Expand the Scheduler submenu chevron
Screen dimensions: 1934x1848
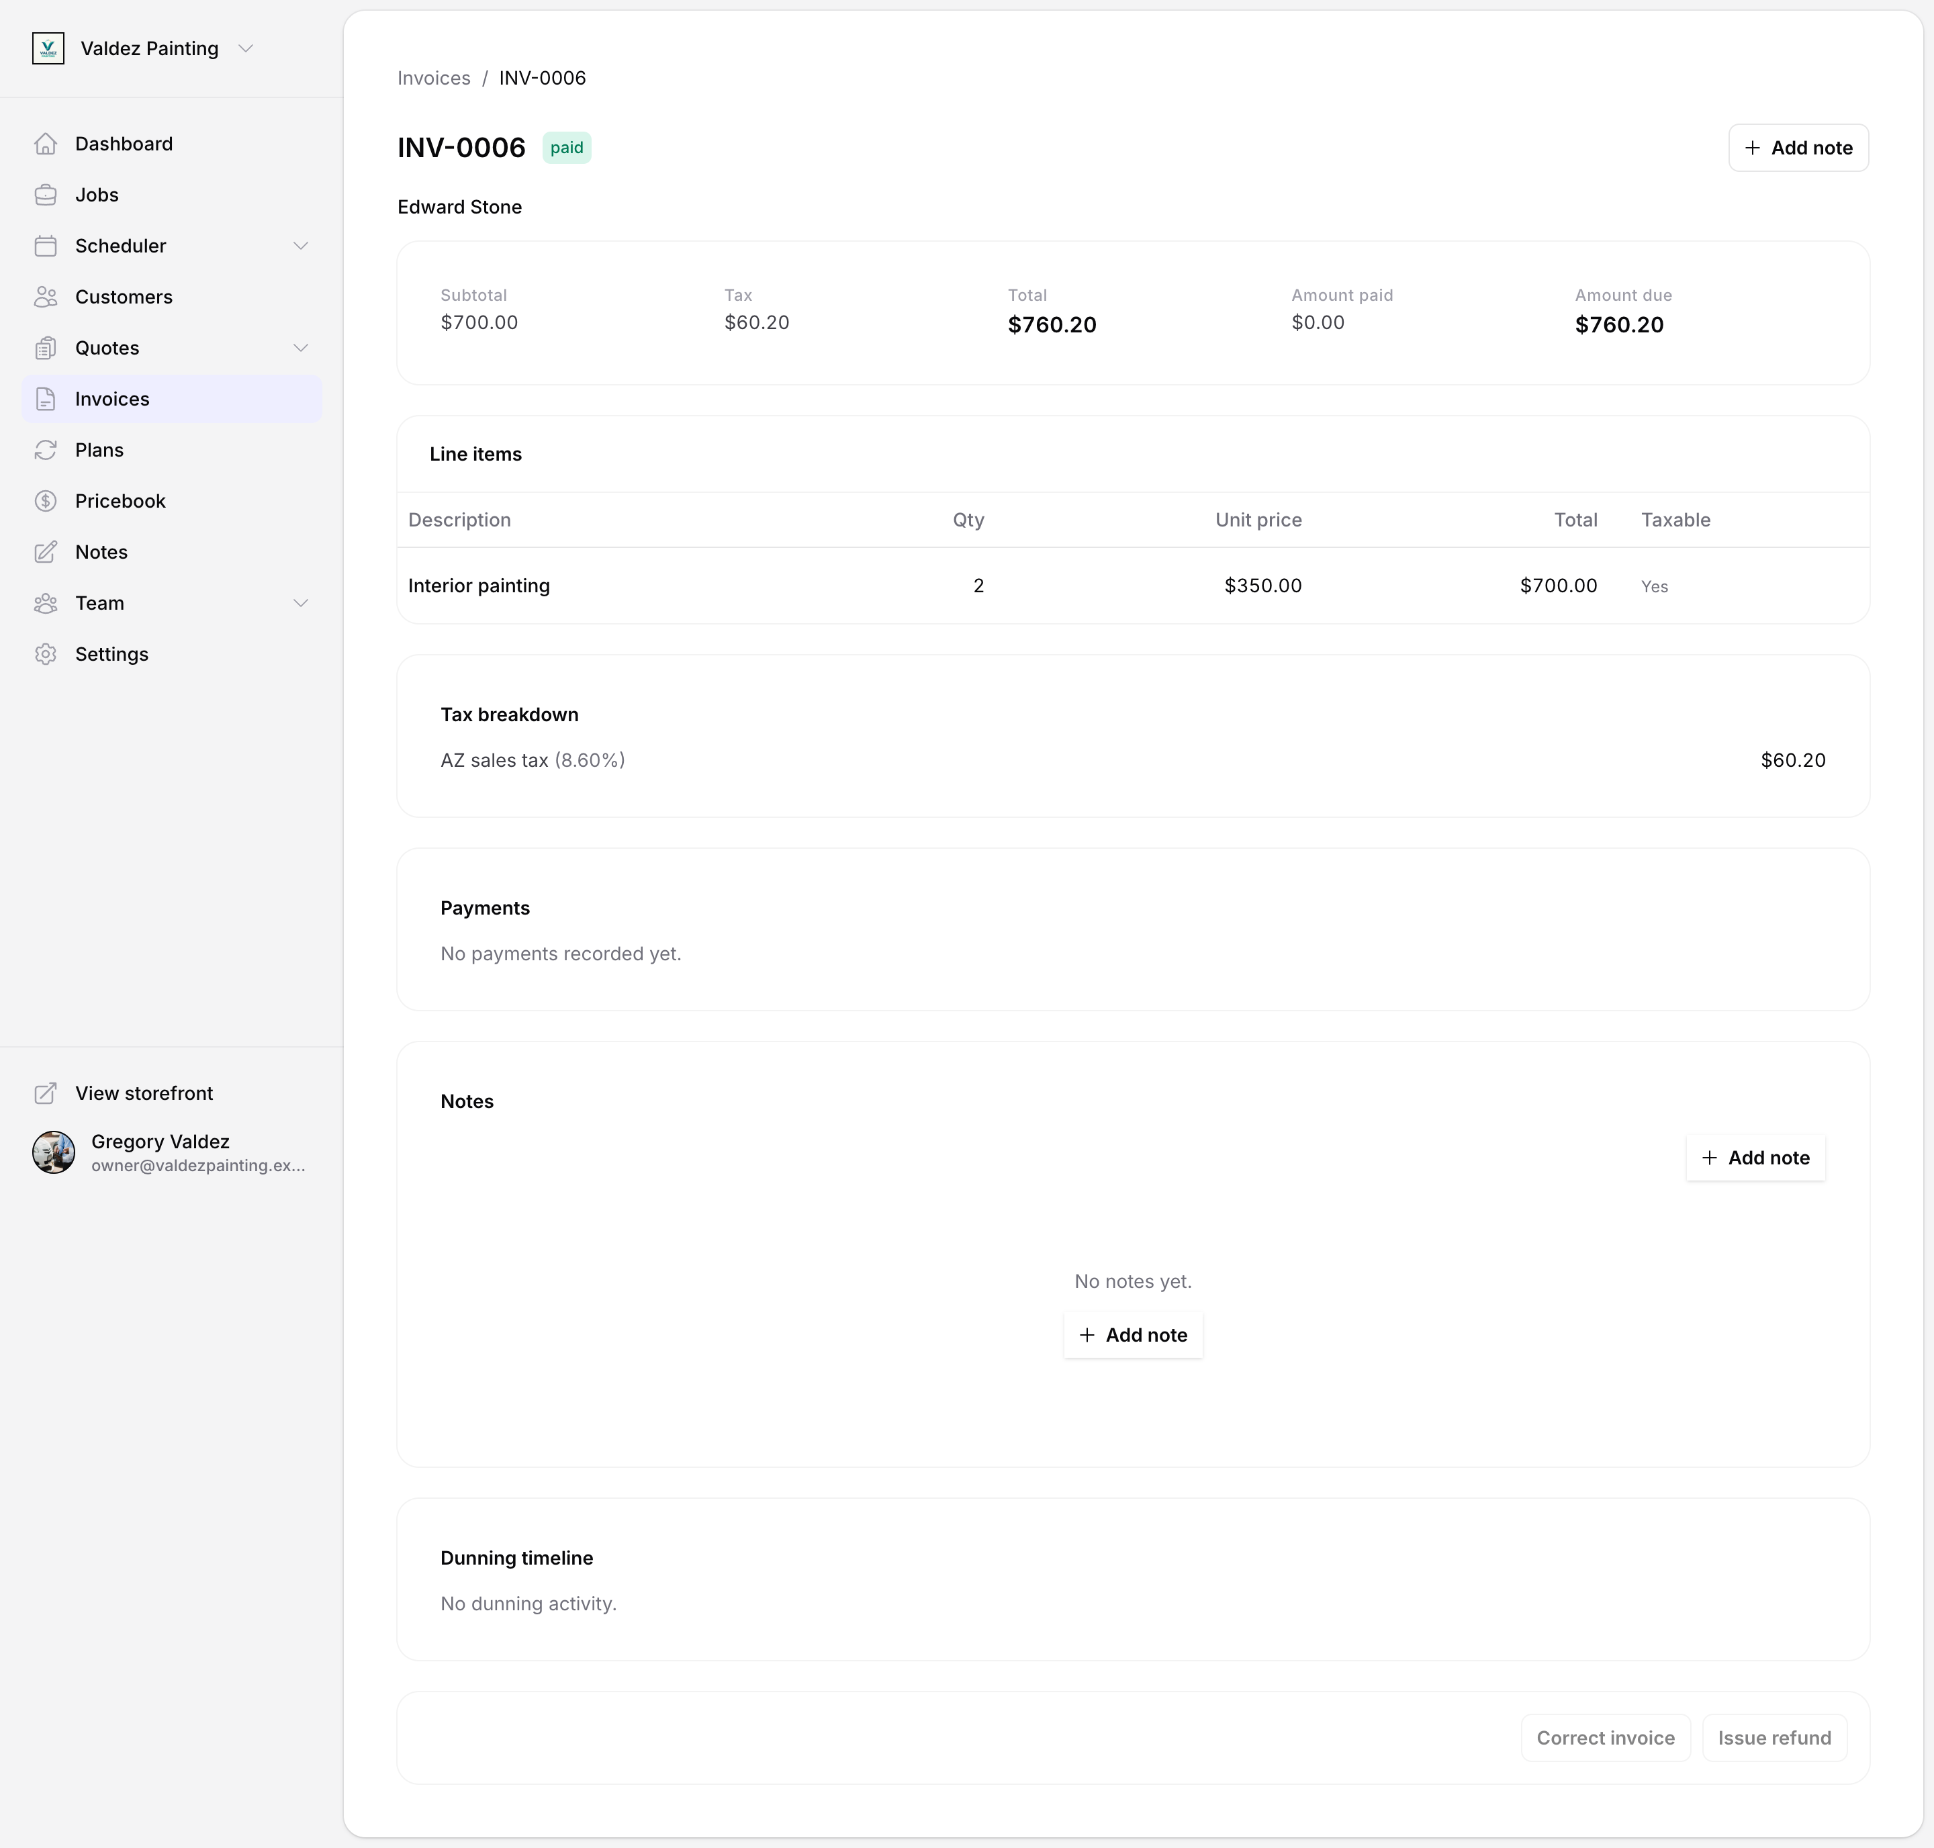click(x=302, y=246)
